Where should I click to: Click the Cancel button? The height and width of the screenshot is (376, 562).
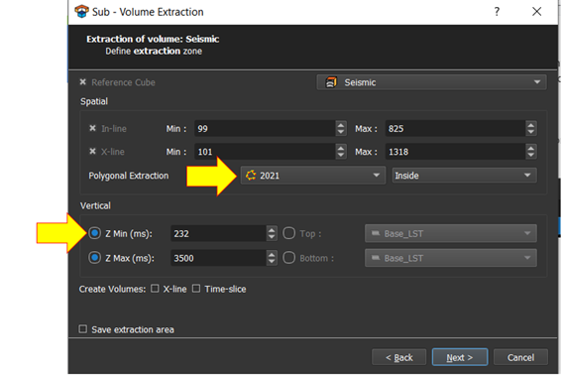(x=520, y=357)
